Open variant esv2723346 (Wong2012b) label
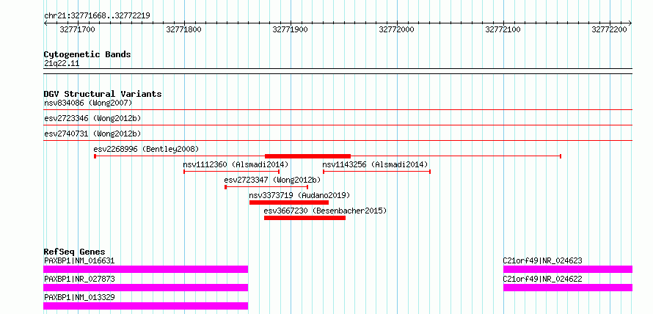Viewport: 653px width, 314px height. tap(92, 119)
